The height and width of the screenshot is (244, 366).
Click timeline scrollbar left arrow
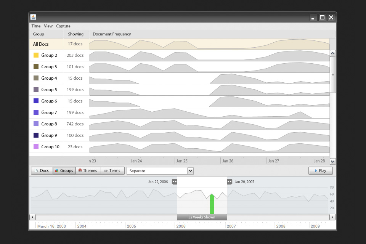click(32, 217)
